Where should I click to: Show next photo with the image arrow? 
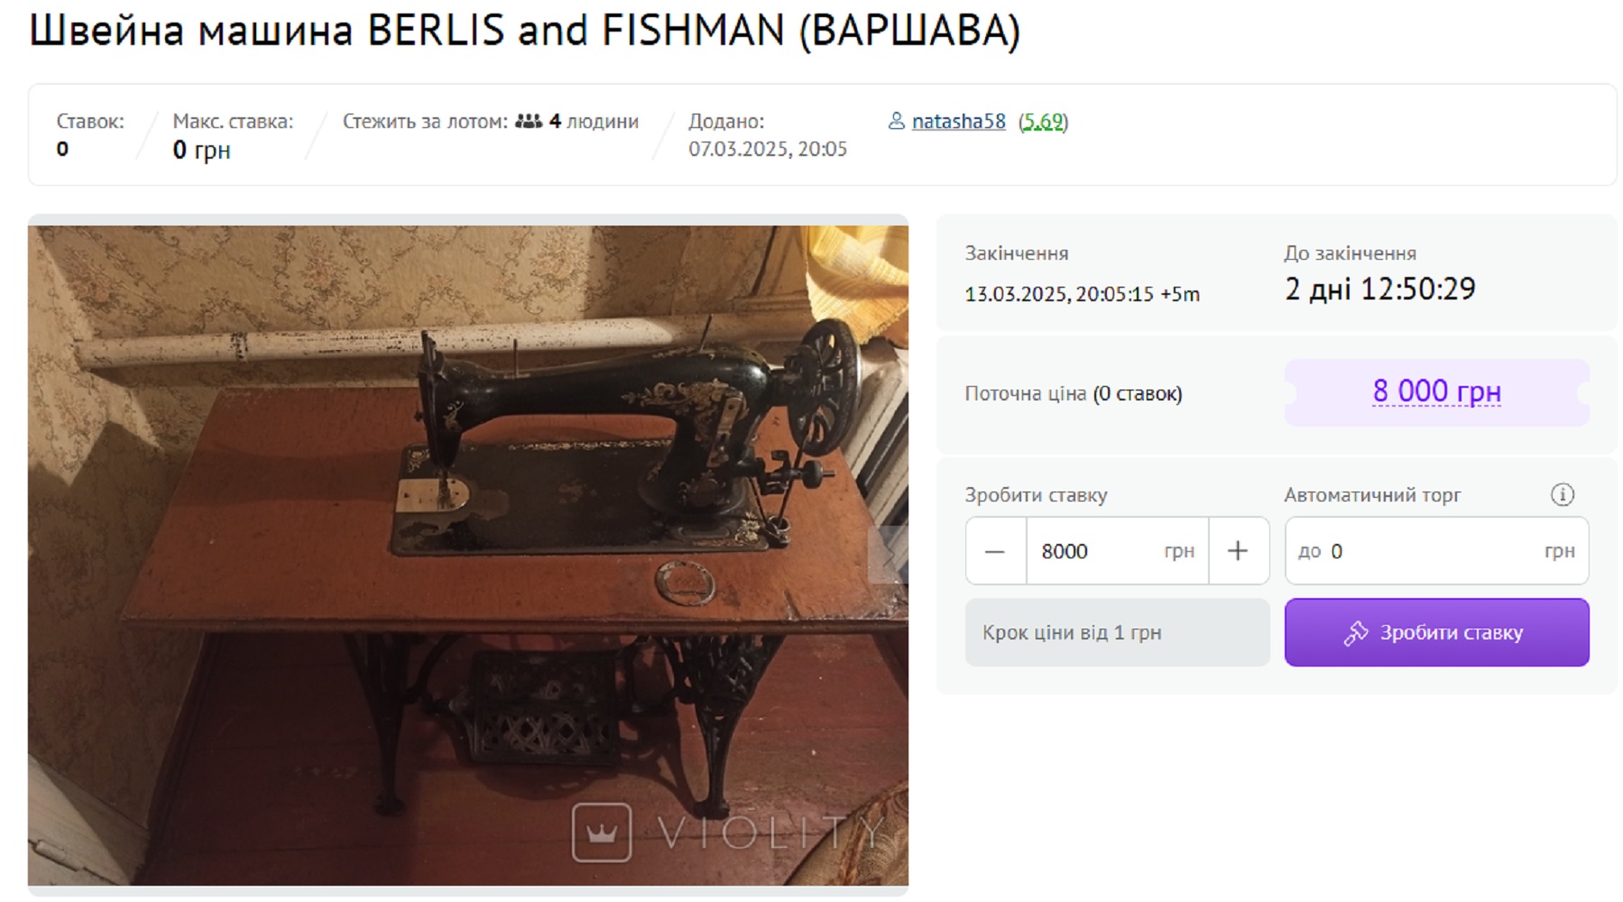pos(889,555)
